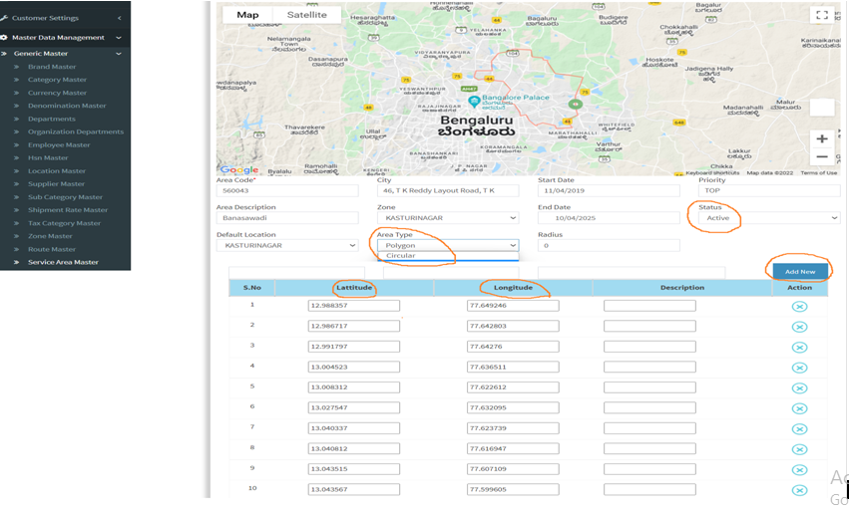Open Hsn Master in the sidebar

point(48,157)
